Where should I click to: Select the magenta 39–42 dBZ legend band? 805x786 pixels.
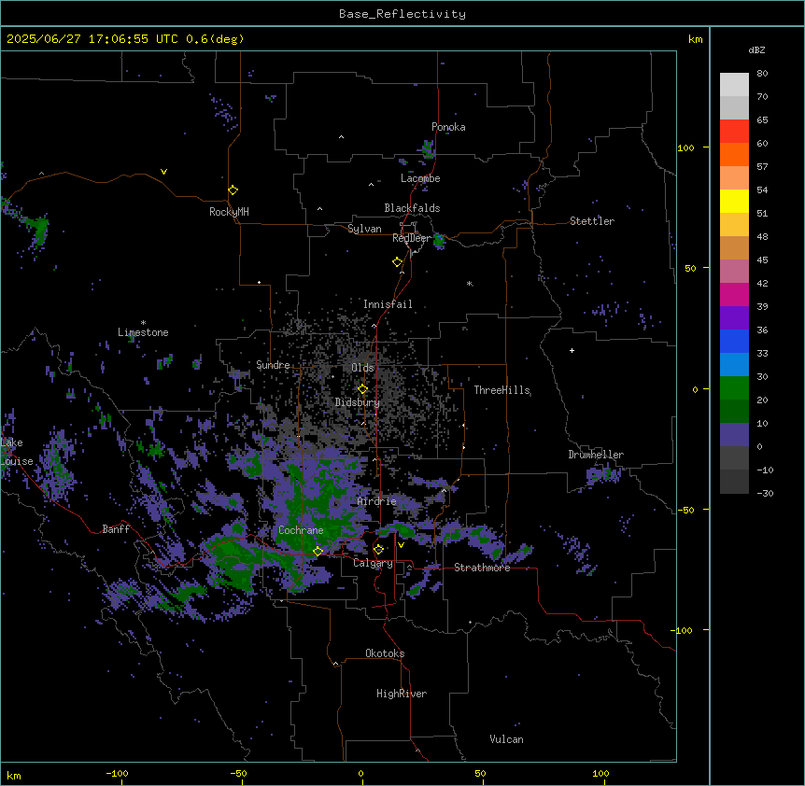coord(734,294)
